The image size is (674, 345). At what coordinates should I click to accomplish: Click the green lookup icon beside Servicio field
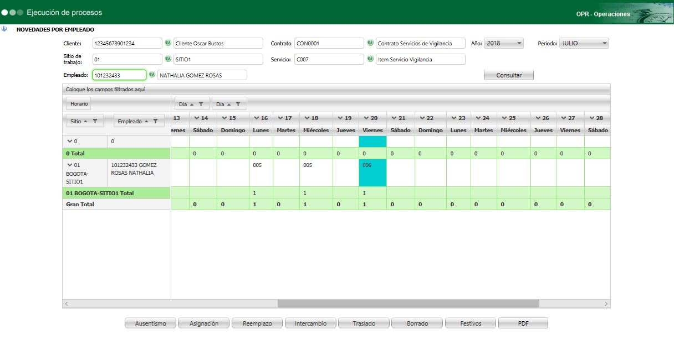click(x=370, y=59)
